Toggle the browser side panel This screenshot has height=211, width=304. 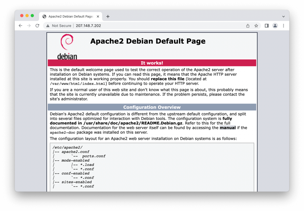[267, 26]
